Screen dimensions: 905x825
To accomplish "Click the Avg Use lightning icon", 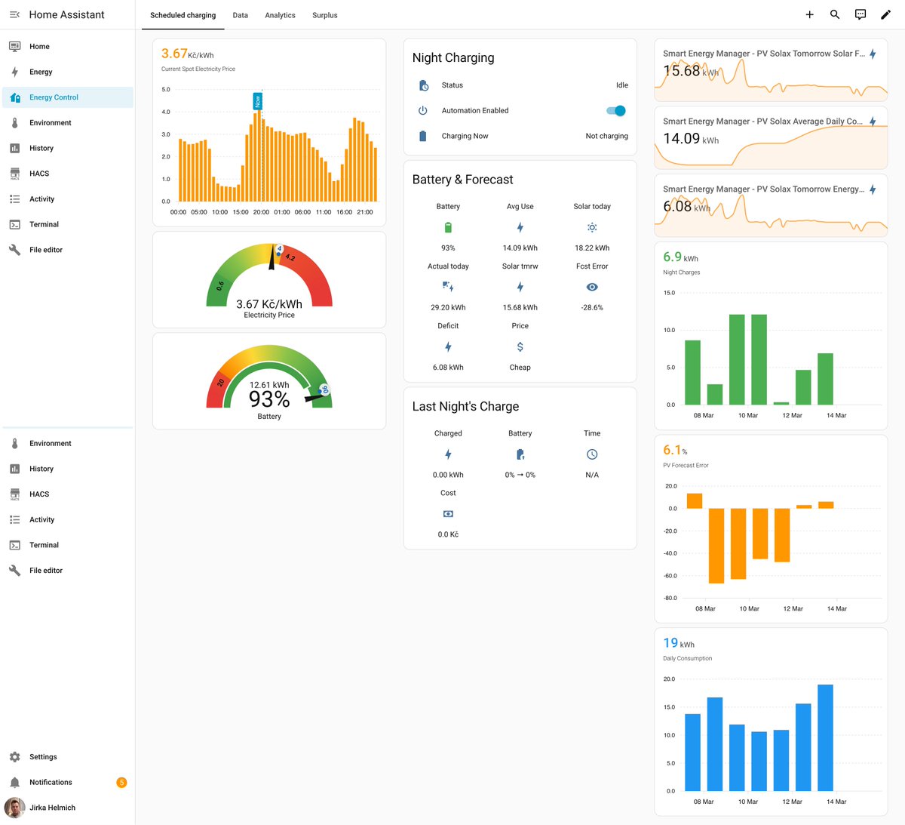I will (520, 227).
